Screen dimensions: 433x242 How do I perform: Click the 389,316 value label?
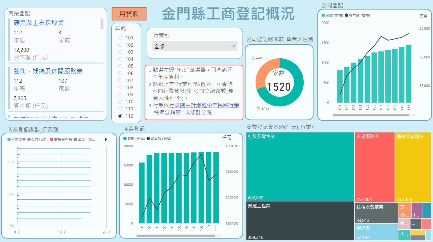[256, 237]
